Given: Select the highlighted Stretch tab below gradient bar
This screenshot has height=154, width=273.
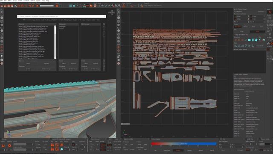Looking at the screenshot, I should (178, 150).
